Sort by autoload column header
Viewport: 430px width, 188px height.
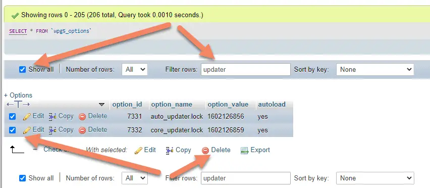coord(272,105)
